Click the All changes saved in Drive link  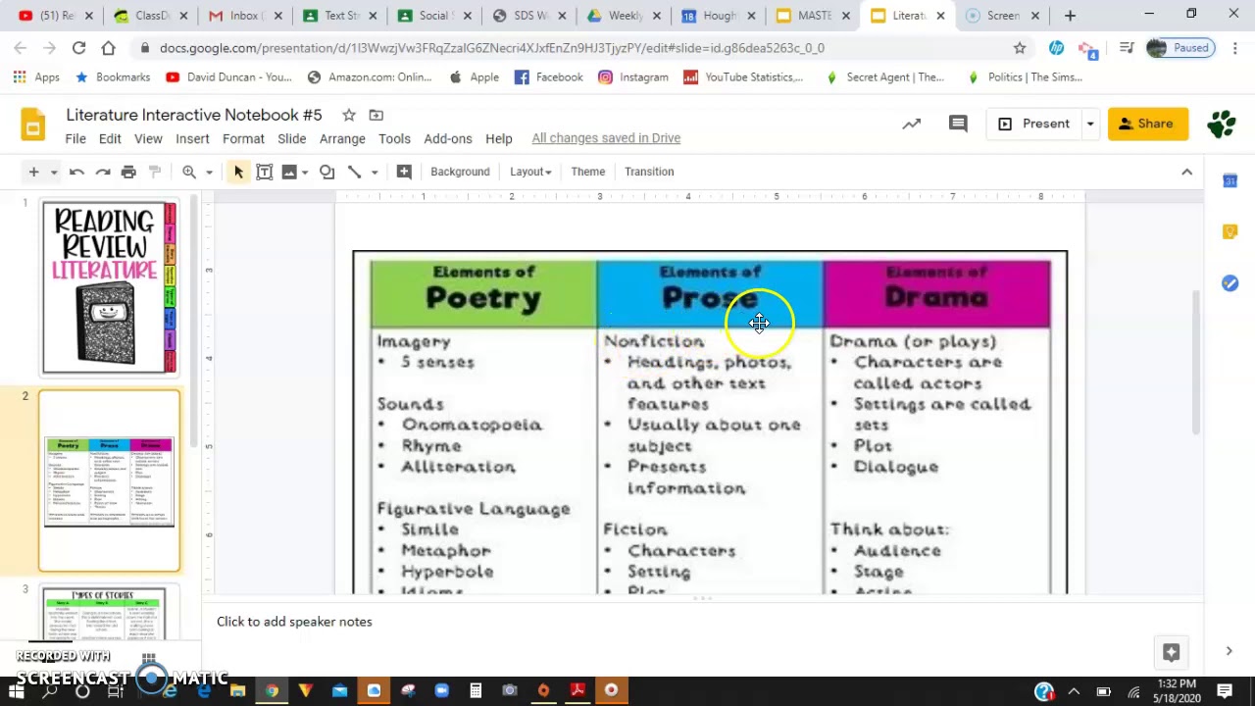click(x=606, y=138)
